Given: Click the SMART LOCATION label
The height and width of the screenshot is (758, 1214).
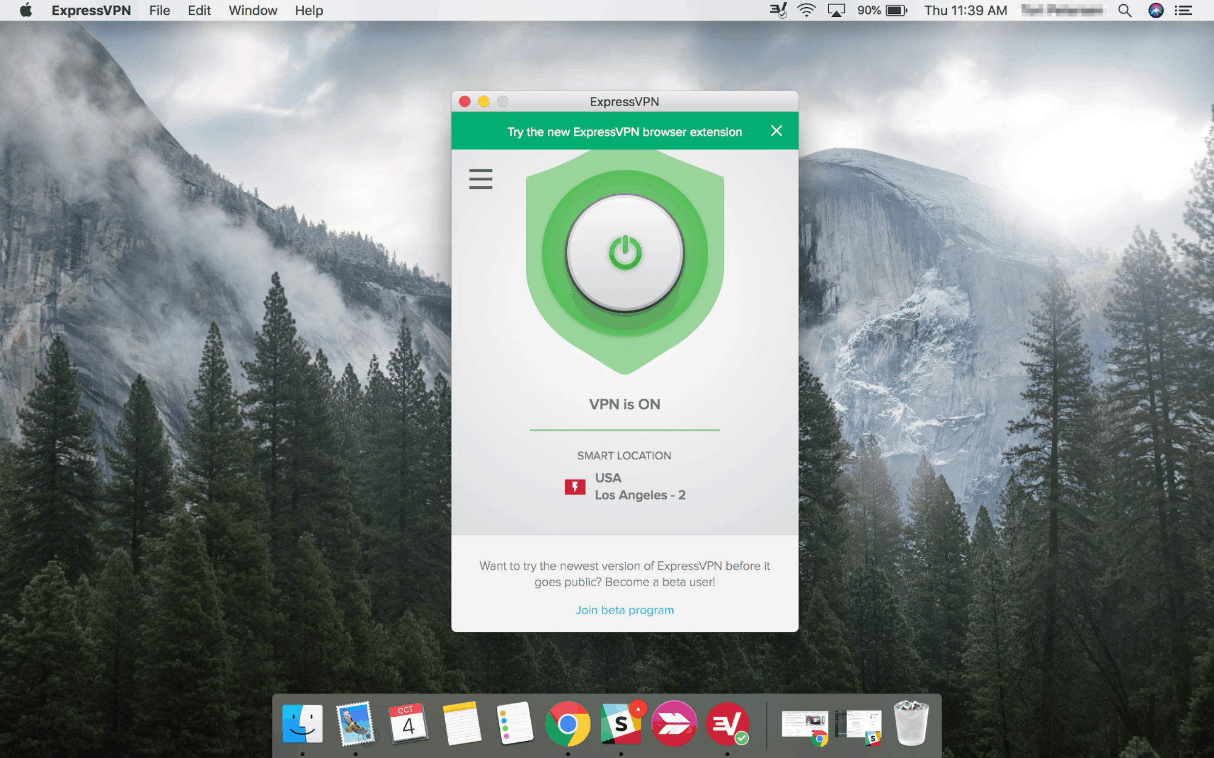Looking at the screenshot, I should point(624,456).
